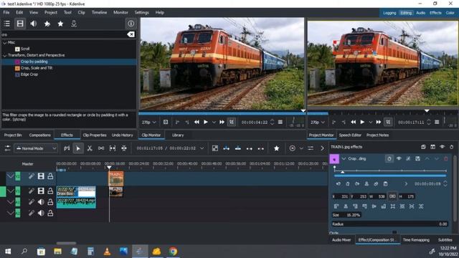Click insert clip zone in timeline icon
Viewport: 459px width, 258px height.
pyautogui.click(x=227, y=148)
